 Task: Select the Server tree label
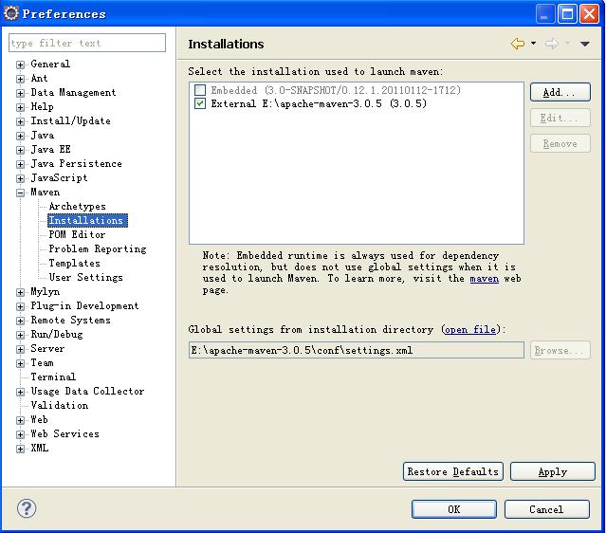pos(47,349)
